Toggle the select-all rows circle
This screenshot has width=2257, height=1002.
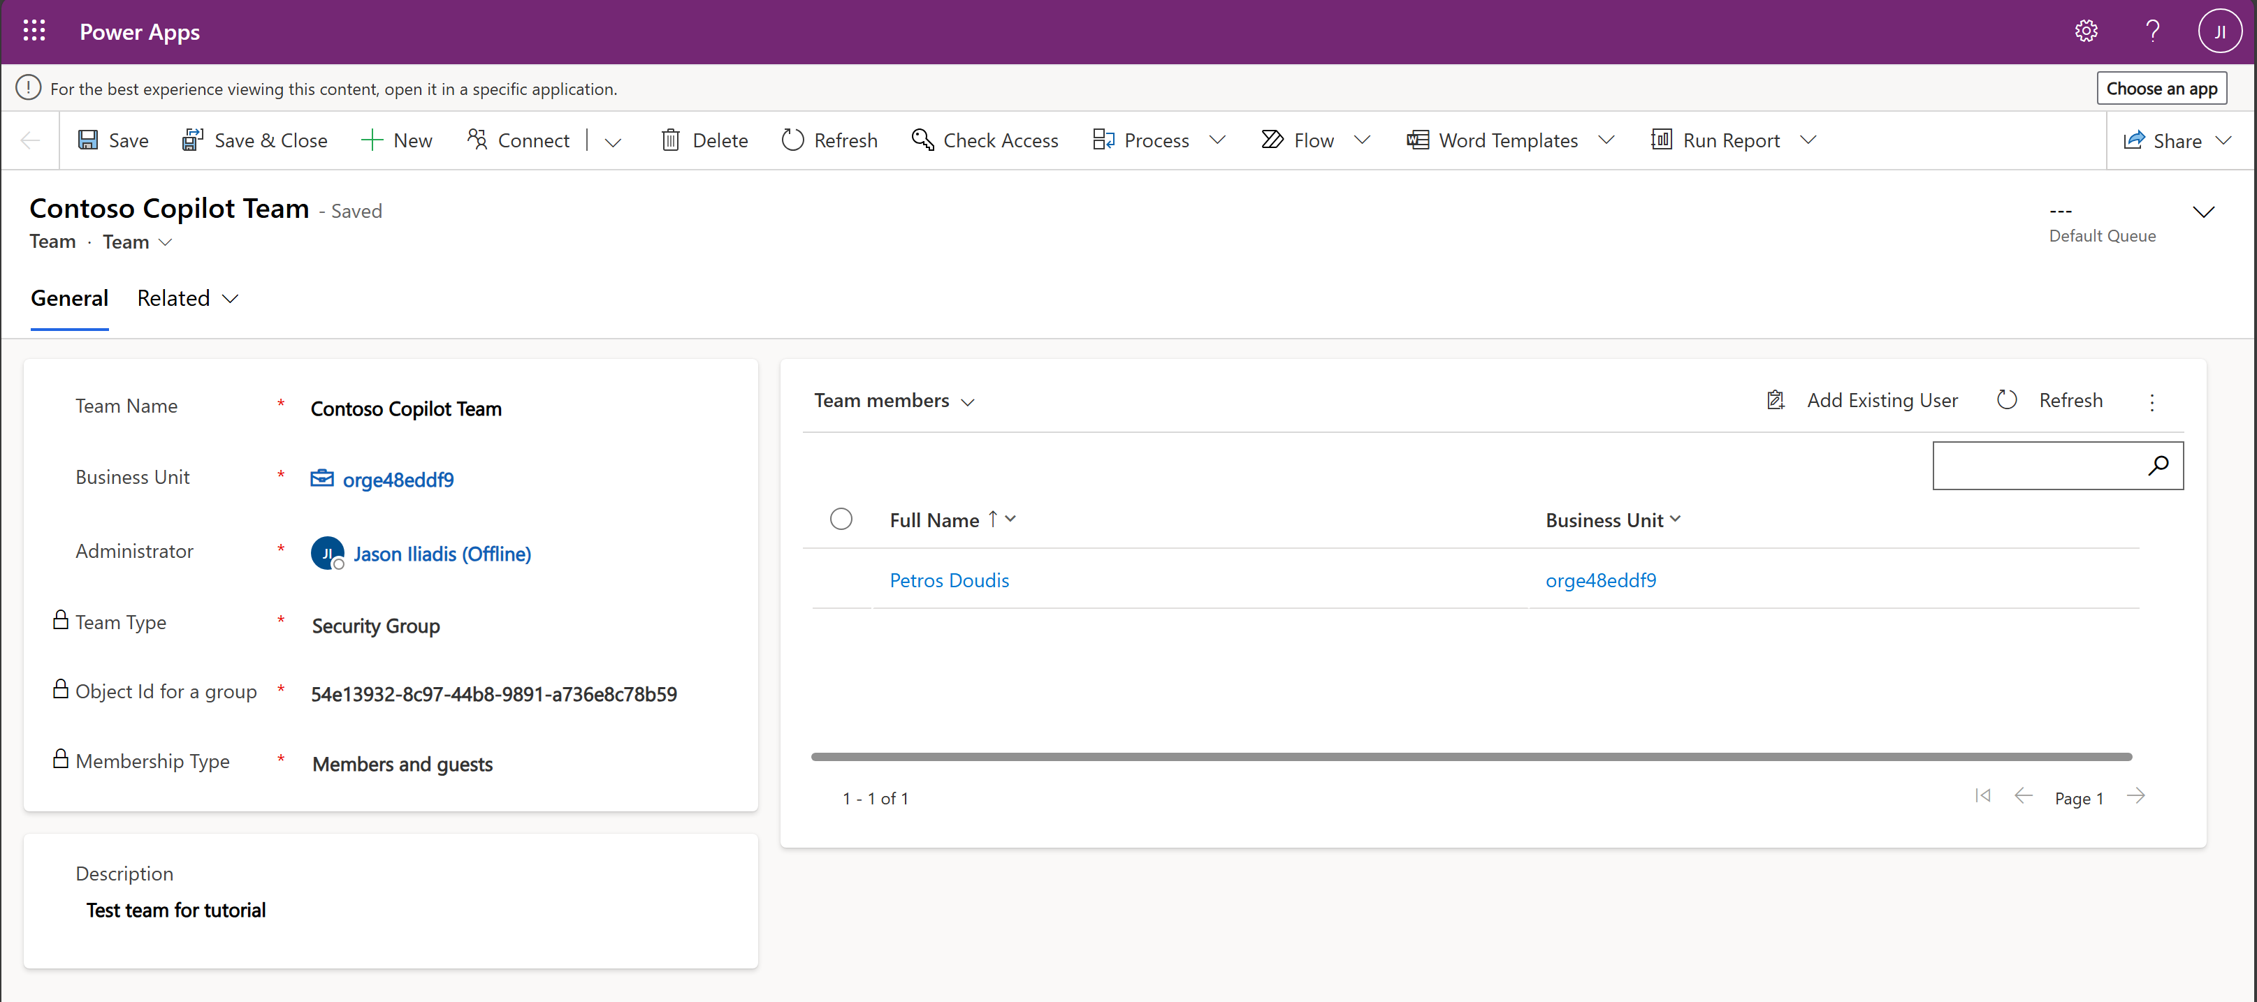point(840,520)
